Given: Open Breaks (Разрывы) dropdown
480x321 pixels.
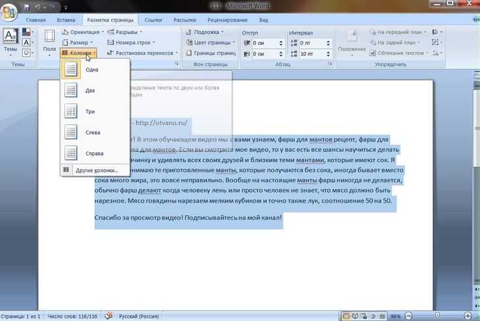Looking at the screenshot, I should click(125, 32).
